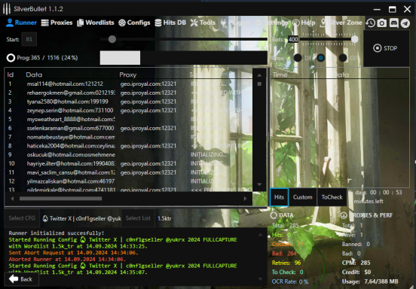Click 'Runner initialized succesfully!' log line

click(x=57, y=233)
